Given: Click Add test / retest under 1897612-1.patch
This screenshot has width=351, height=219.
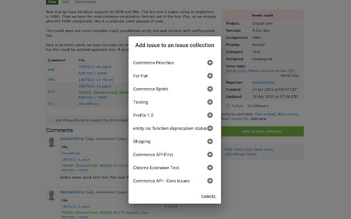Looking at the screenshot, I should point(75,170).
